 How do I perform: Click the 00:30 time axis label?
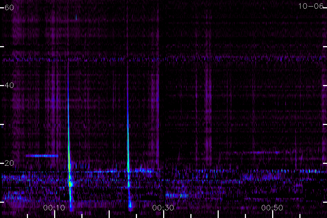tap(163, 207)
